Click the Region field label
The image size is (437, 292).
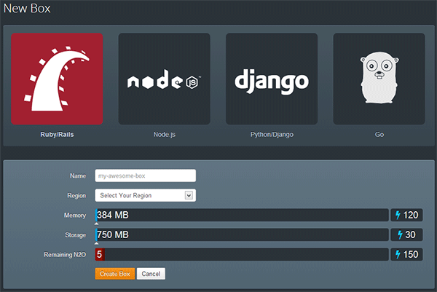coord(76,196)
